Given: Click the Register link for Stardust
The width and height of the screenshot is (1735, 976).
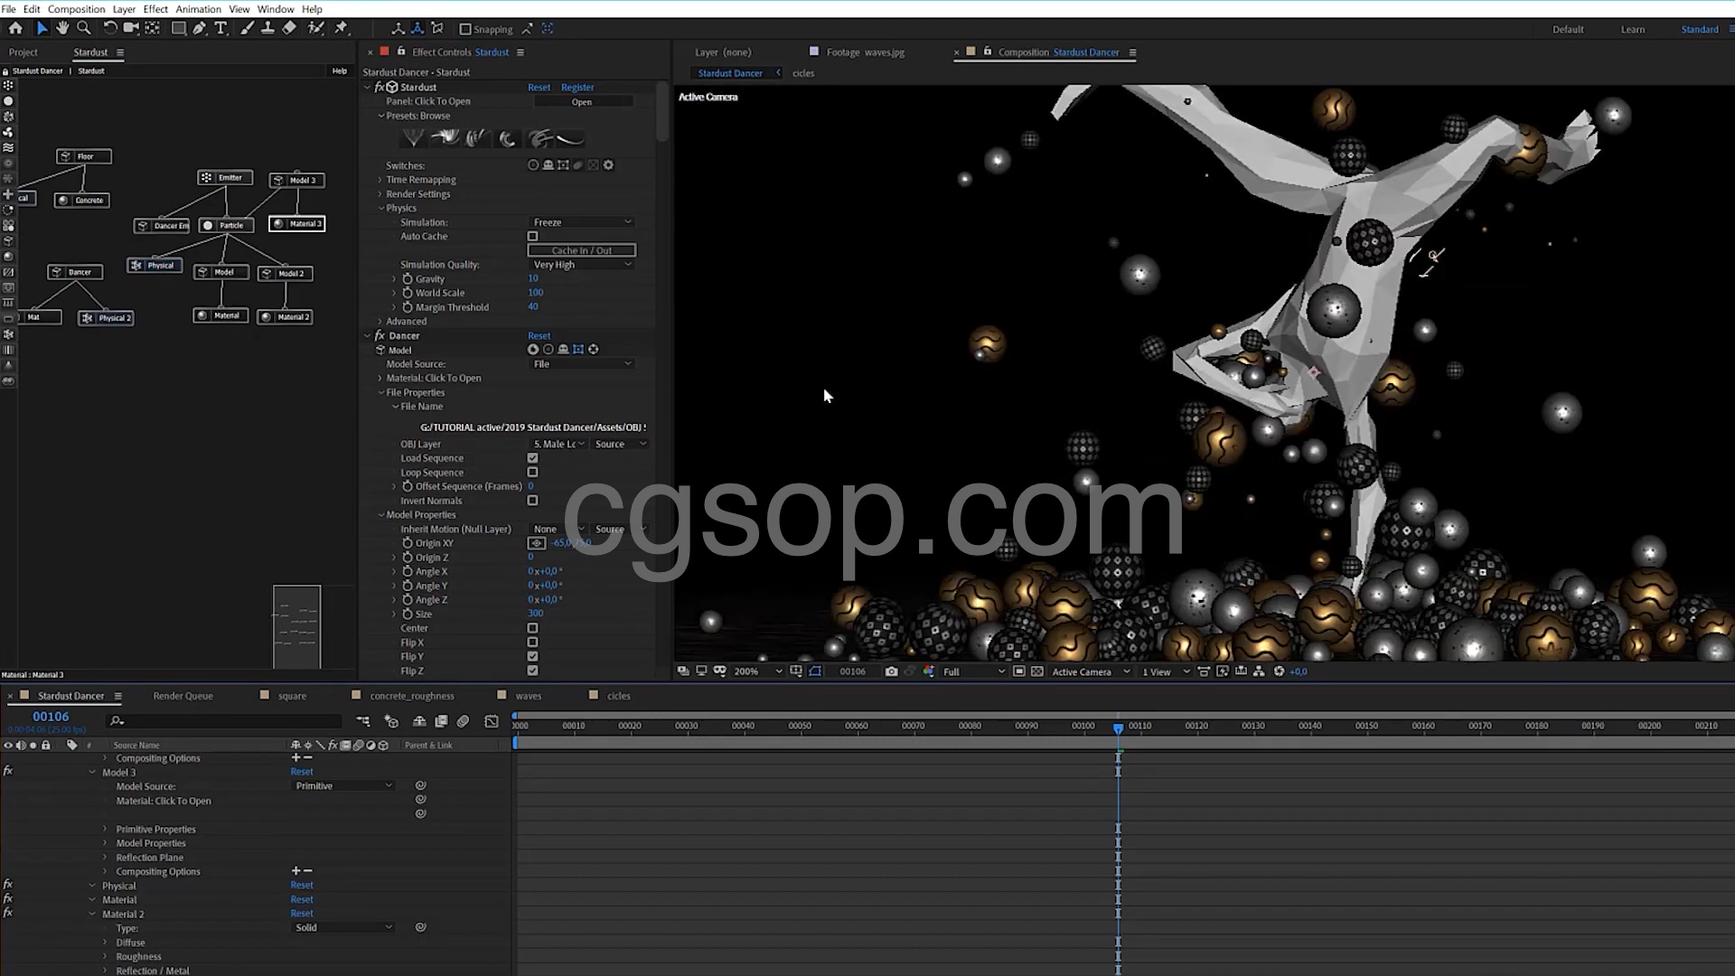Looking at the screenshot, I should pyautogui.click(x=577, y=88).
